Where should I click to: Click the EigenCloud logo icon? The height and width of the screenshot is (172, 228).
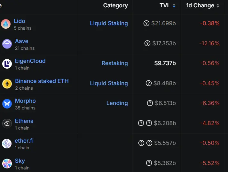7,64
